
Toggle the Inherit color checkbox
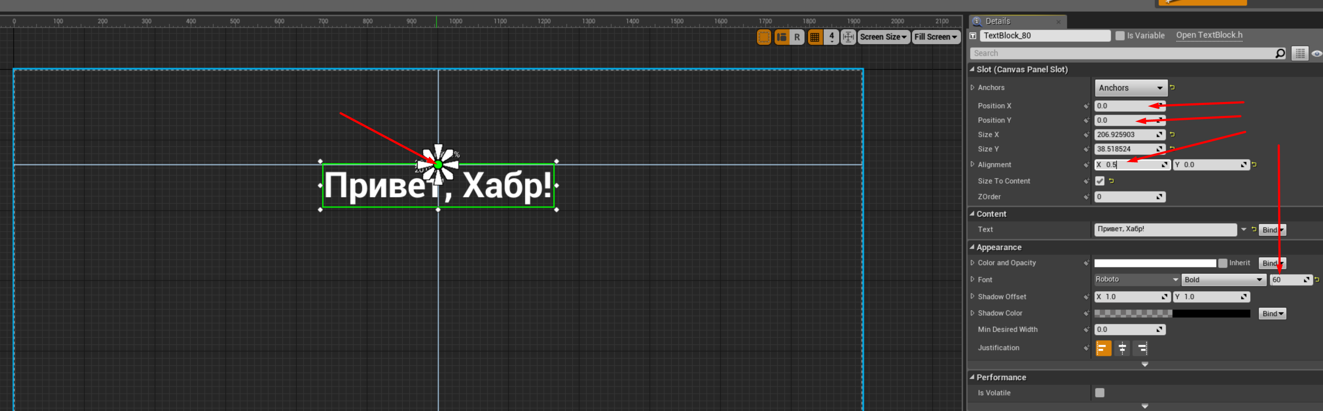click(x=1223, y=263)
